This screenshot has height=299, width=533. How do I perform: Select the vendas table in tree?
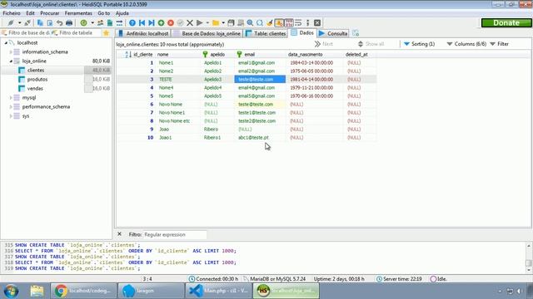(35, 89)
